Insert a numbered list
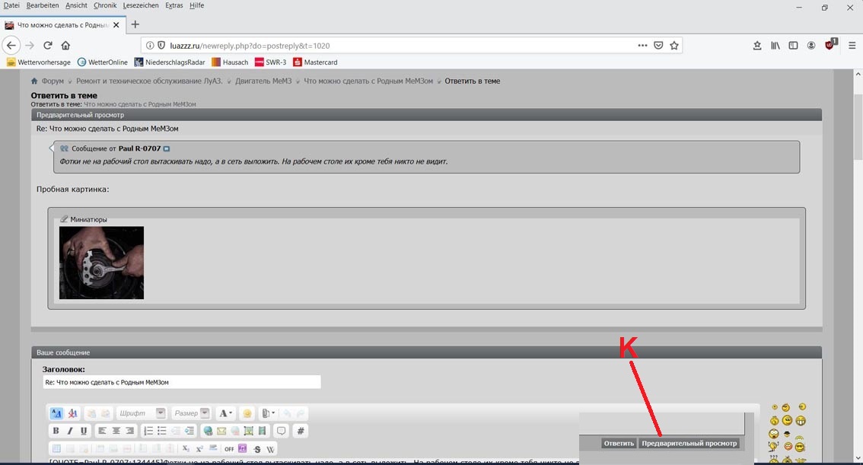 tap(148, 431)
